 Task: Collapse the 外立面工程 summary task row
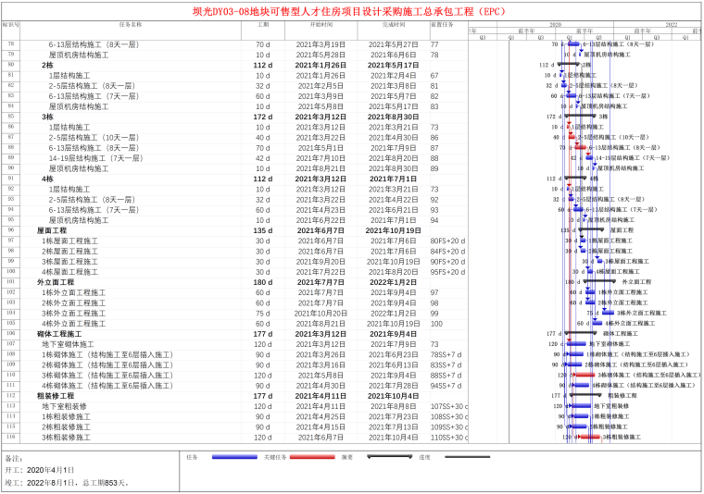point(52,282)
